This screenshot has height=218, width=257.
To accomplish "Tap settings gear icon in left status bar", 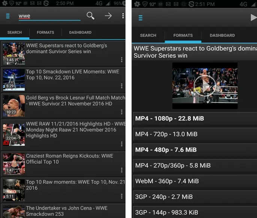I will (4, 3).
